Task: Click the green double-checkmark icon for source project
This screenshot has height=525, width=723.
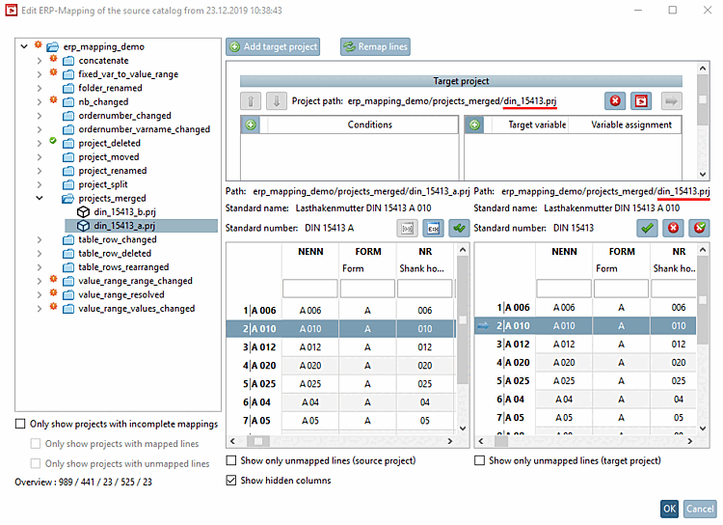Action: 459,228
